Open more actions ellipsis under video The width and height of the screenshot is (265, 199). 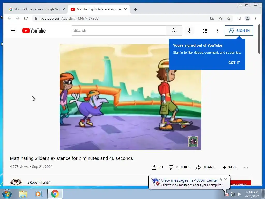point(246,168)
